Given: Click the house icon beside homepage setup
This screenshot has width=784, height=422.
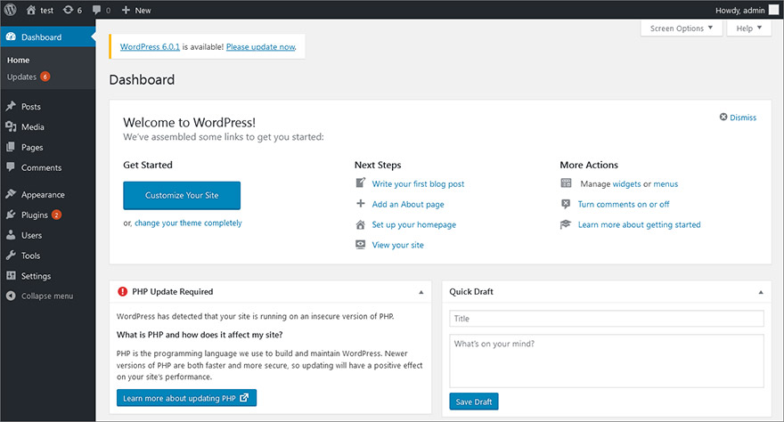Looking at the screenshot, I should [361, 224].
